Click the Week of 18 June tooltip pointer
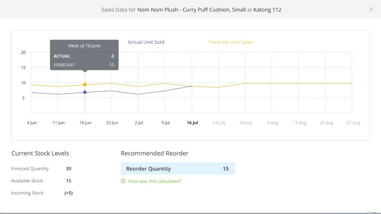This screenshot has width=381, height=214. click(x=84, y=71)
